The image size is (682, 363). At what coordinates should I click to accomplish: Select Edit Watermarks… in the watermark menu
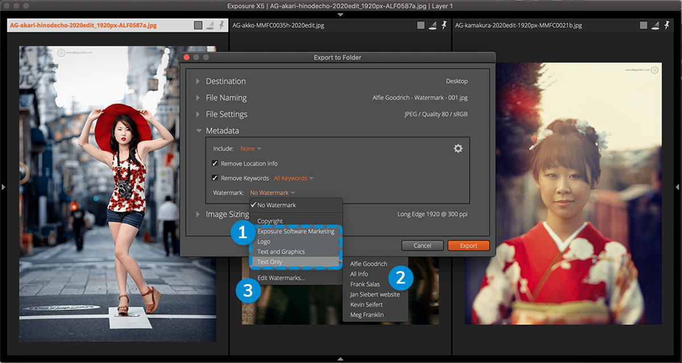pos(281,278)
